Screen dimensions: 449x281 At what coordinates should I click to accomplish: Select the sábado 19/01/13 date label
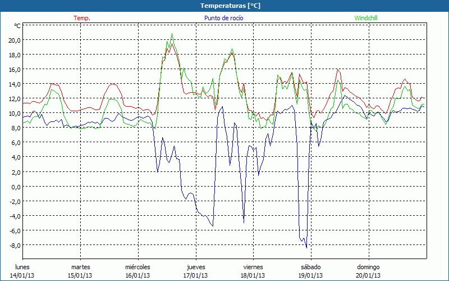(x=310, y=271)
